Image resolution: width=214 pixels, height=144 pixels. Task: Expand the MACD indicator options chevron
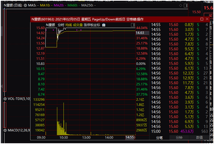coord(5,130)
